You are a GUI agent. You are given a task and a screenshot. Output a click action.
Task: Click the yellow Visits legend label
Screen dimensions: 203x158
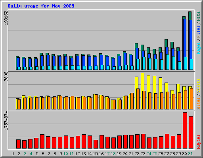tap(199, 86)
